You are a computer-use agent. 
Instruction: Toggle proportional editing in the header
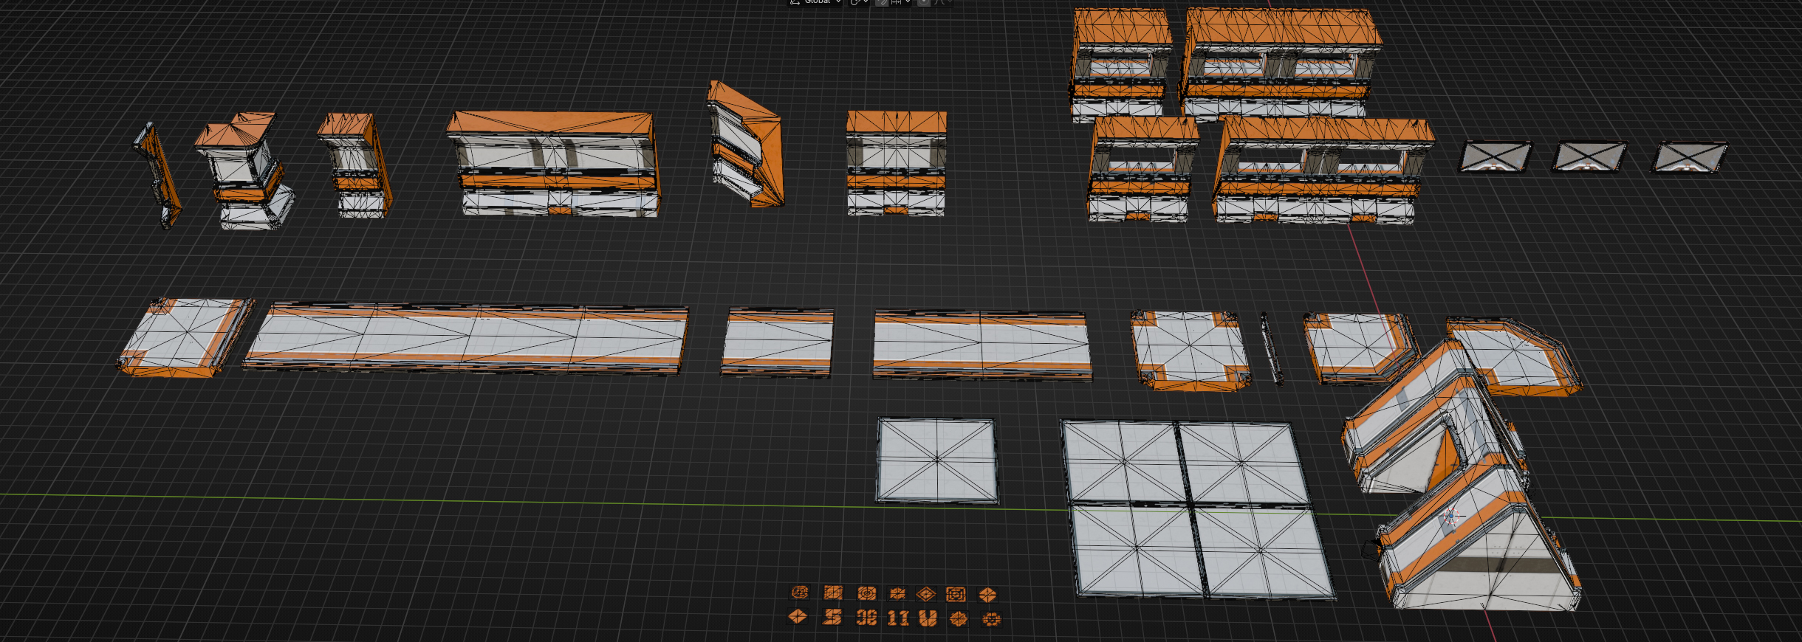tap(924, 2)
